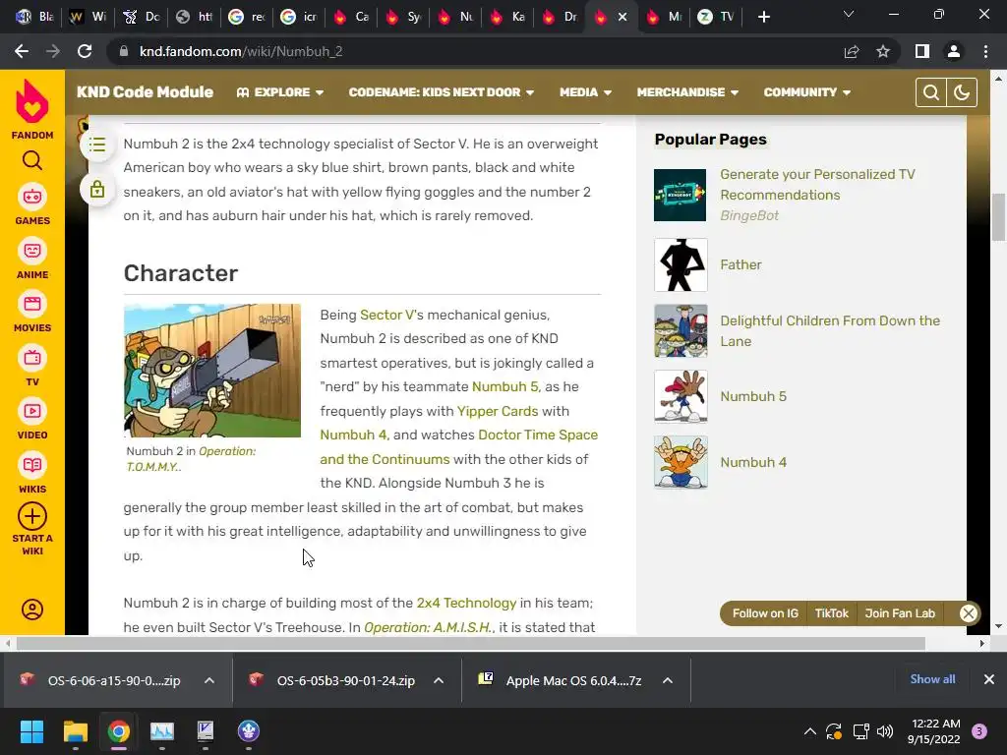
Task: Bookmark this page with the star
Action: [x=883, y=51]
